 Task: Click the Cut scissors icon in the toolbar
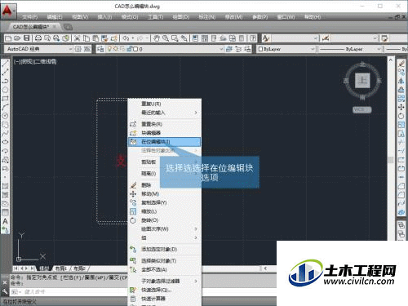(78, 38)
